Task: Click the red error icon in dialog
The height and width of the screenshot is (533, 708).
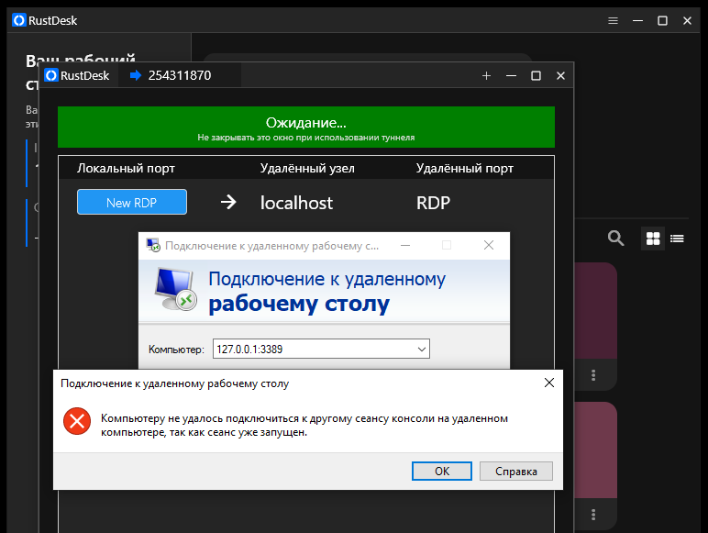Action: (77, 421)
